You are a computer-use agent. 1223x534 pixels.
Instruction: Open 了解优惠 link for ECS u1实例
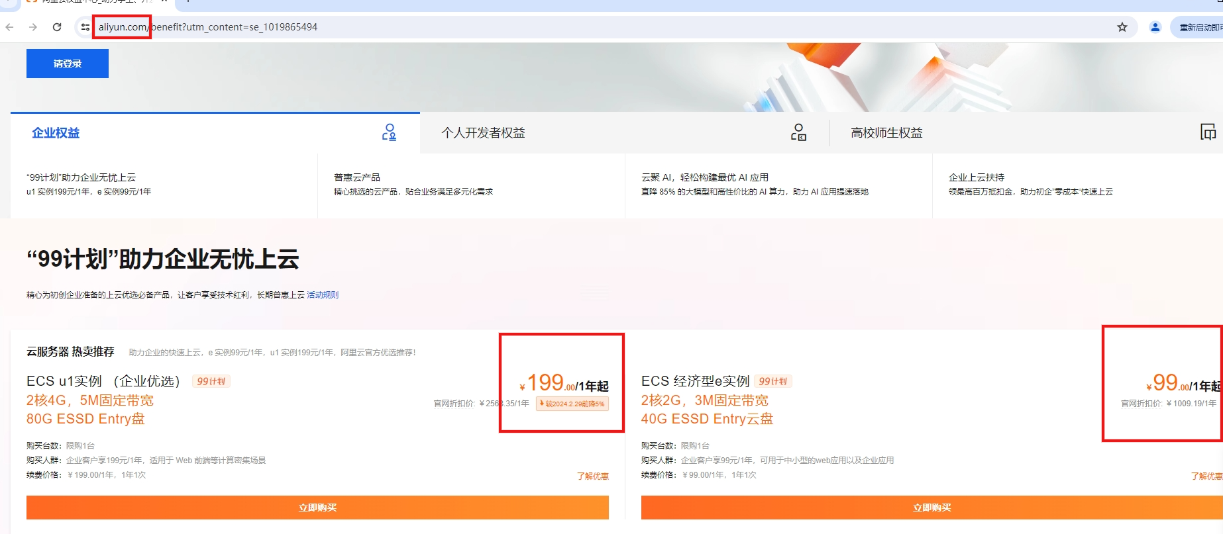[x=593, y=476]
